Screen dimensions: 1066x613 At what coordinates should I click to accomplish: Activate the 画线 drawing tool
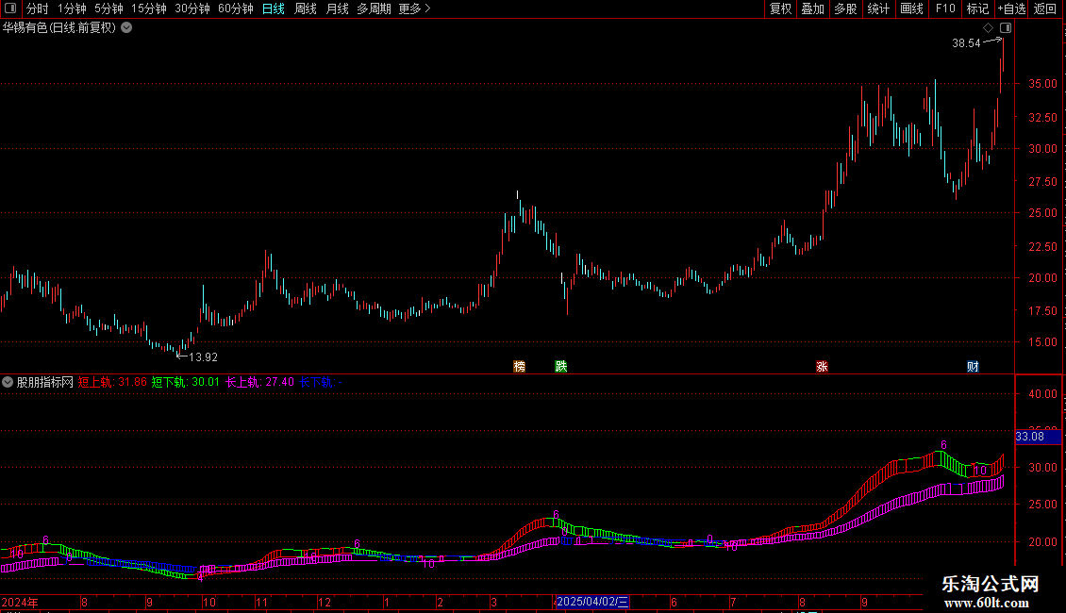tap(911, 8)
